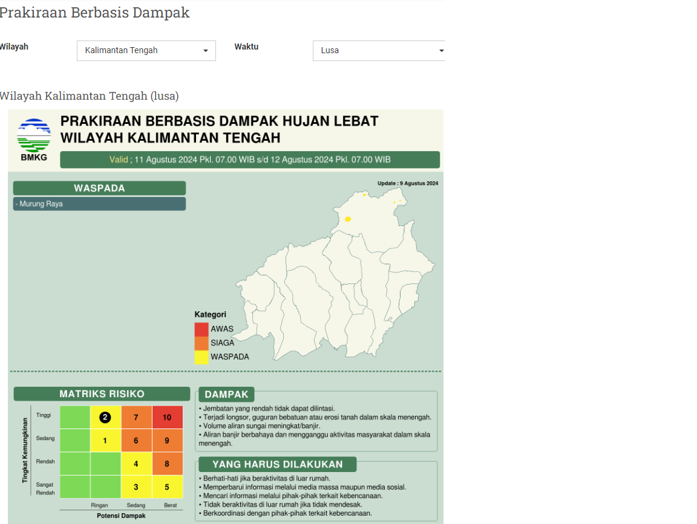The width and height of the screenshot is (697, 524).
Task: Click 'Tidak beraktivitas di luar rumah' line
Action: (281, 505)
